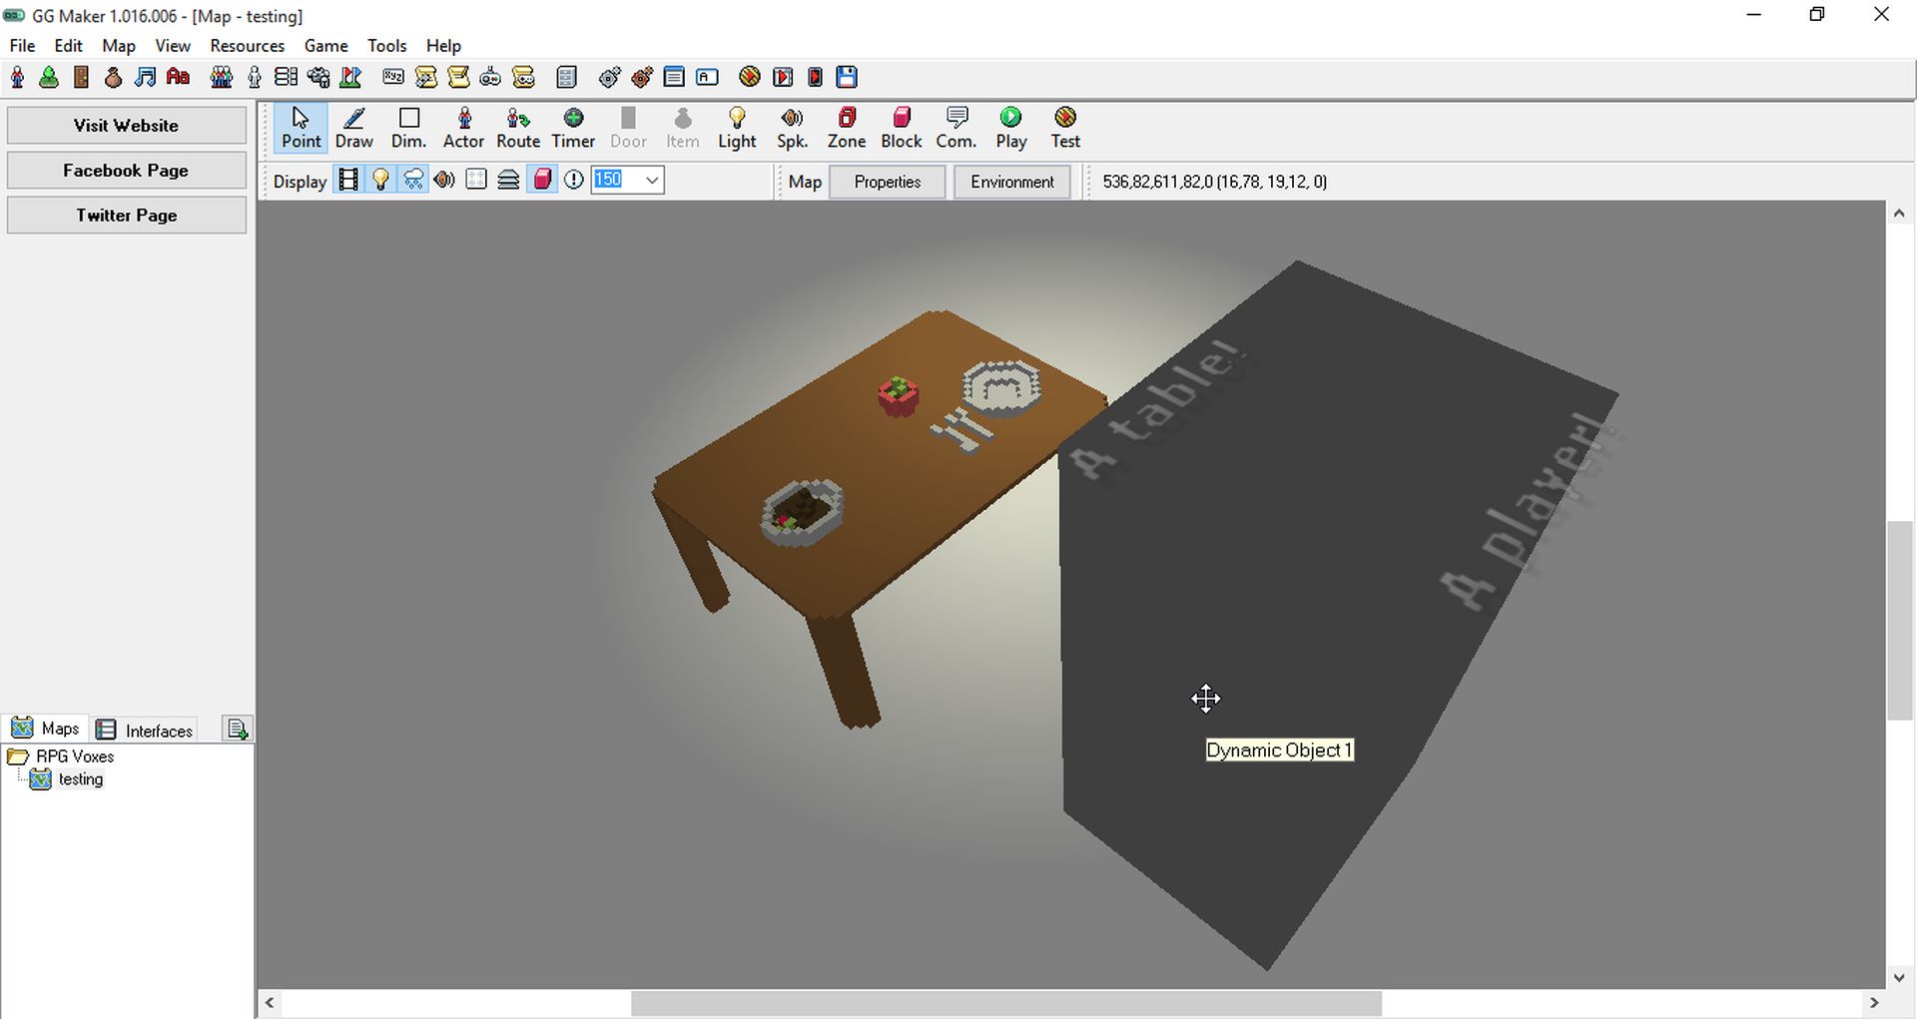The image size is (1917, 1019).
Task: Activate the Light tool
Action: tap(737, 129)
